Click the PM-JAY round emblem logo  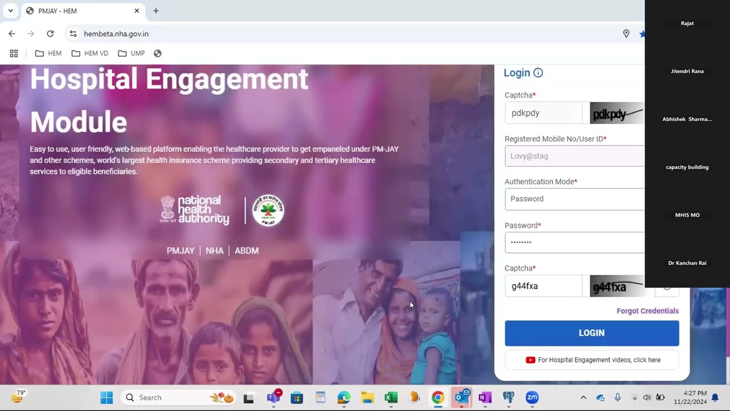[268, 210]
